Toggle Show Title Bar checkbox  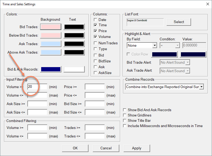(125, 120)
